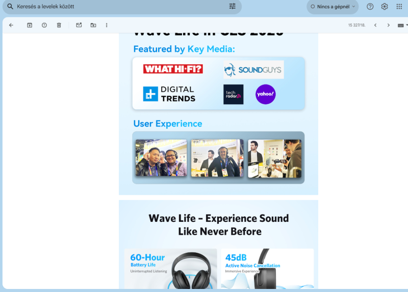Open photo of men examining headphones
This screenshot has width=408, height=292.
click(274, 159)
